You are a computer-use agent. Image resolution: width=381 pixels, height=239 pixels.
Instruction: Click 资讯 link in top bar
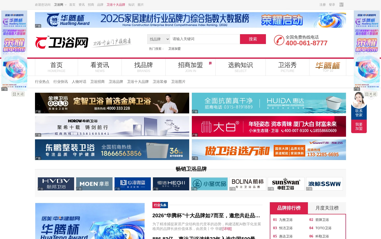82,5
